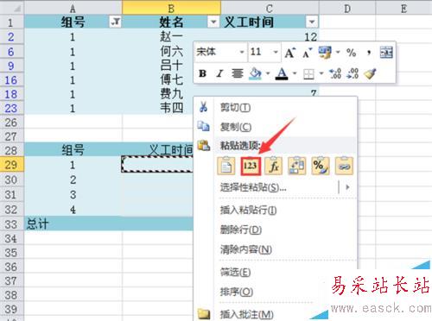Click cell containing 费九
This screenshot has width=432, height=321.
(171, 94)
